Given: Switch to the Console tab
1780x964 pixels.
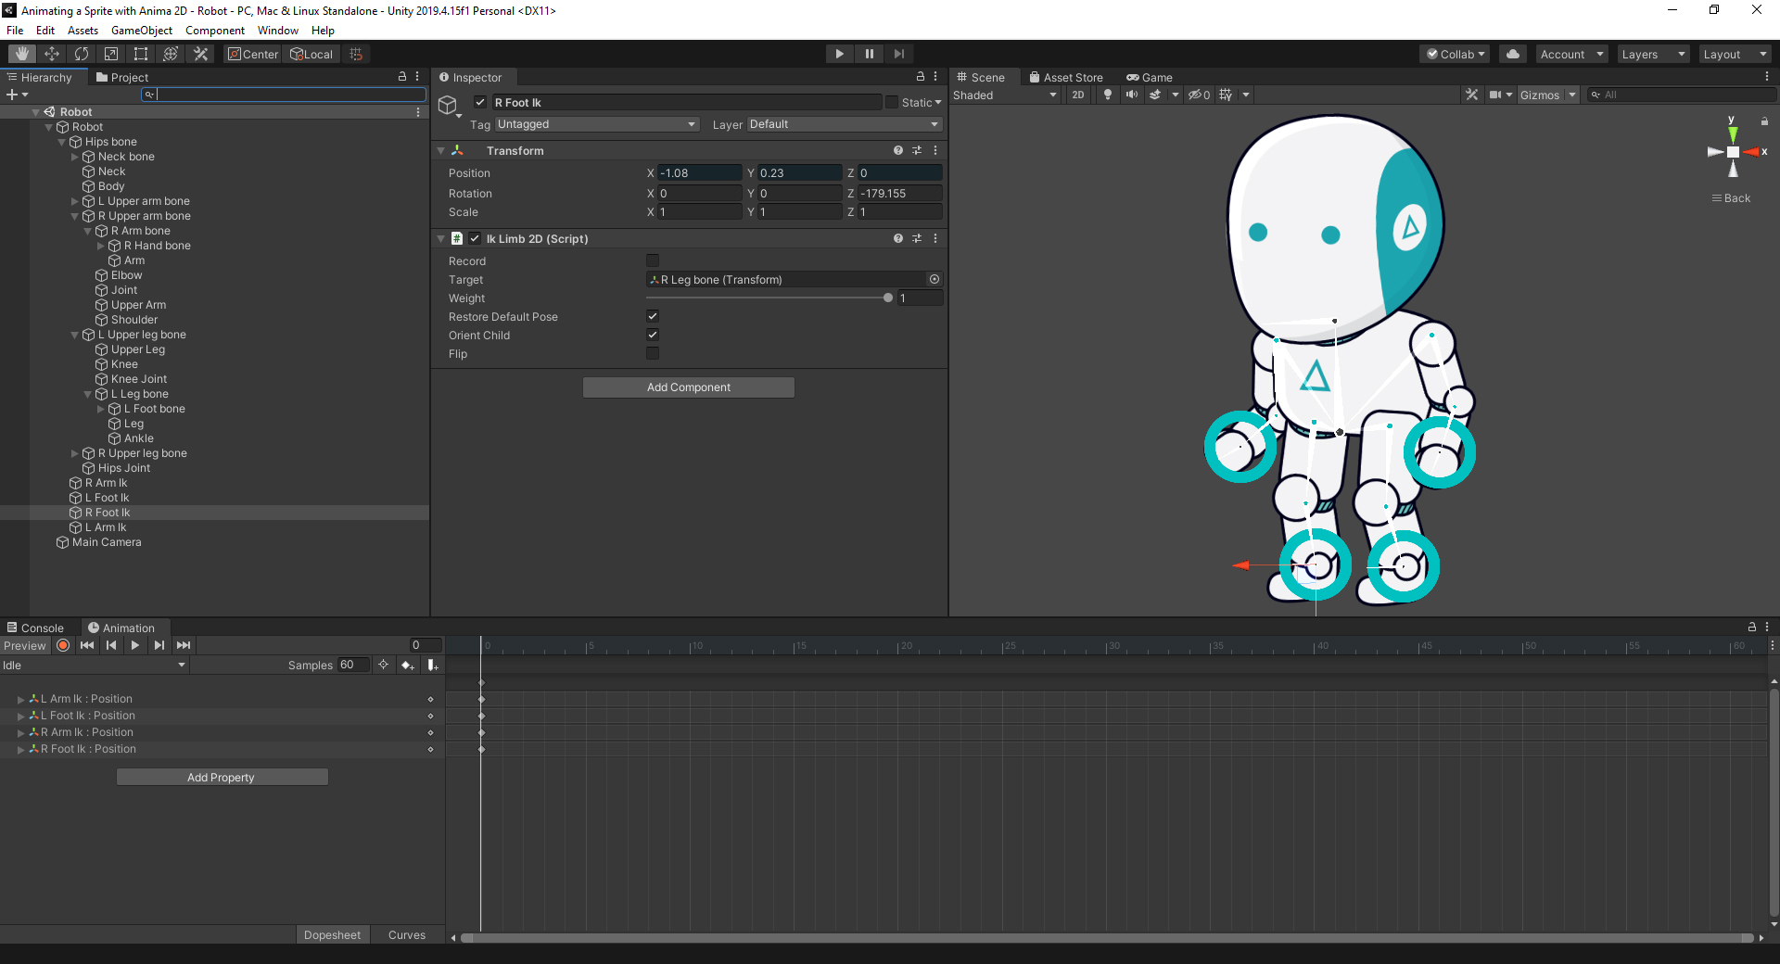Looking at the screenshot, I should (36, 628).
